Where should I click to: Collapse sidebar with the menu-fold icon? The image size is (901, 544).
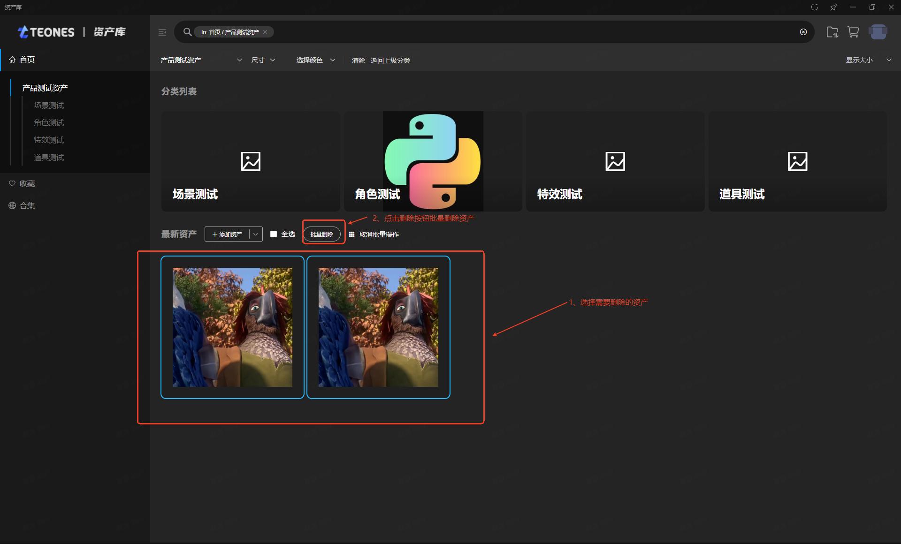(162, 32)
